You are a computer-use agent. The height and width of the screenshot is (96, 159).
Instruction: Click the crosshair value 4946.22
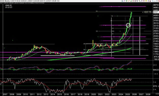tap(8, 6)
